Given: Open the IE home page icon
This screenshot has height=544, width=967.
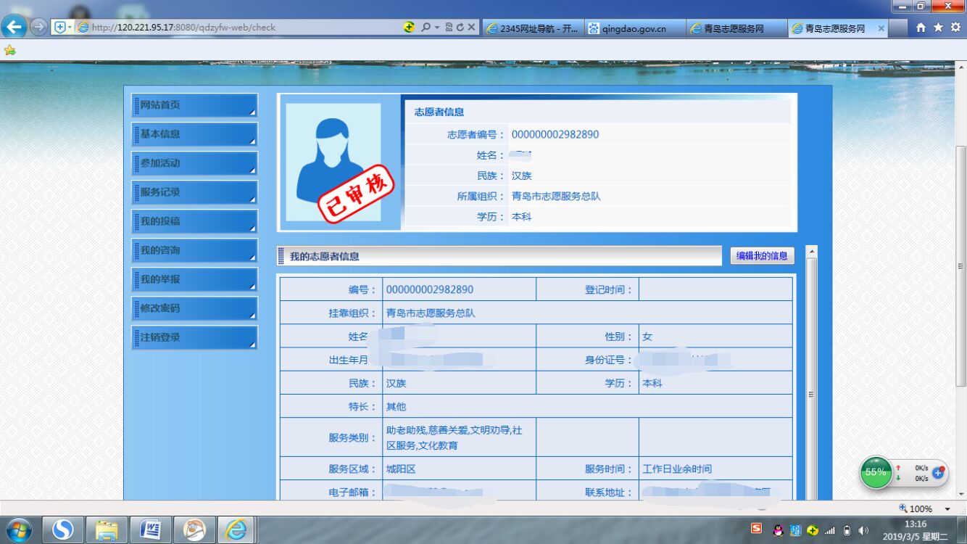Looking at the screenshot, I should (x=921, y=28).
